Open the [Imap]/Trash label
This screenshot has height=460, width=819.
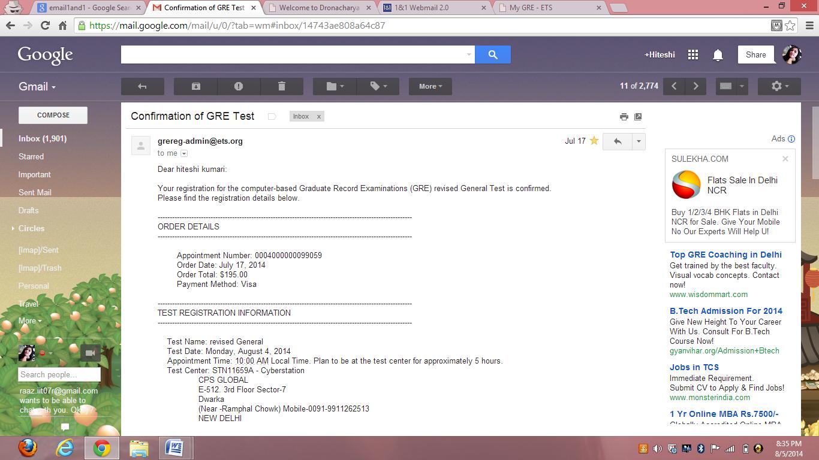40,268
